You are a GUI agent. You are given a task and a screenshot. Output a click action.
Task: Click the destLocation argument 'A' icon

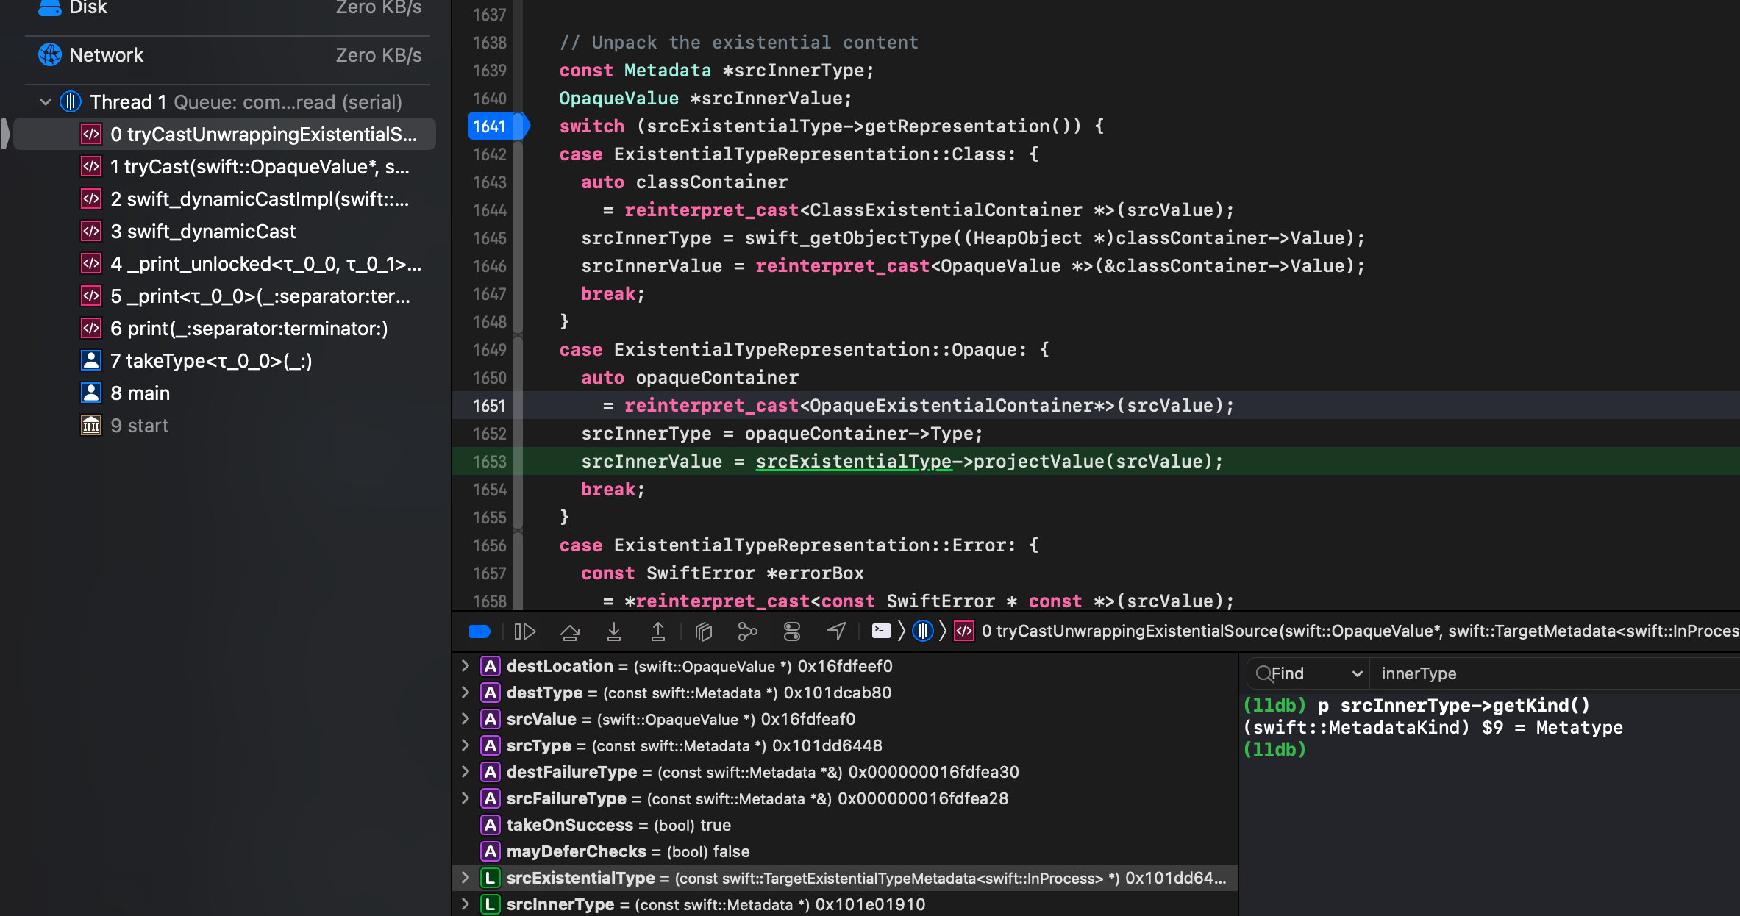pyautogui.click(x=491, y=666)
